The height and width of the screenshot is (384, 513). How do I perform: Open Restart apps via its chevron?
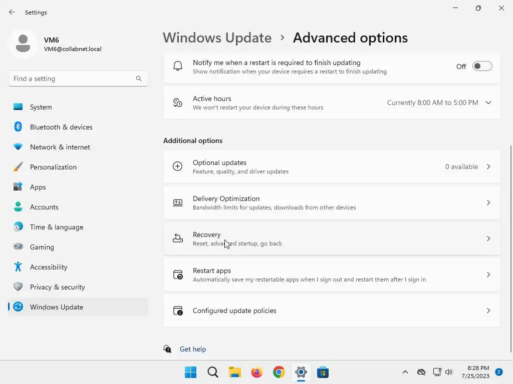click(x=488, y=274)
